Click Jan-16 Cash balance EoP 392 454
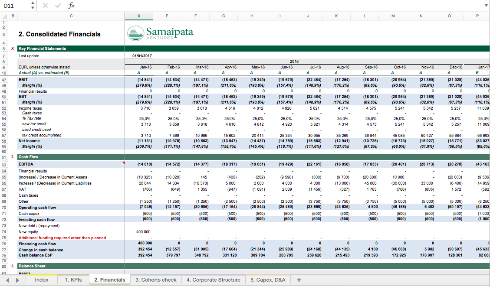The width and height of the screenshot is (490, 286). pos(145,255)
